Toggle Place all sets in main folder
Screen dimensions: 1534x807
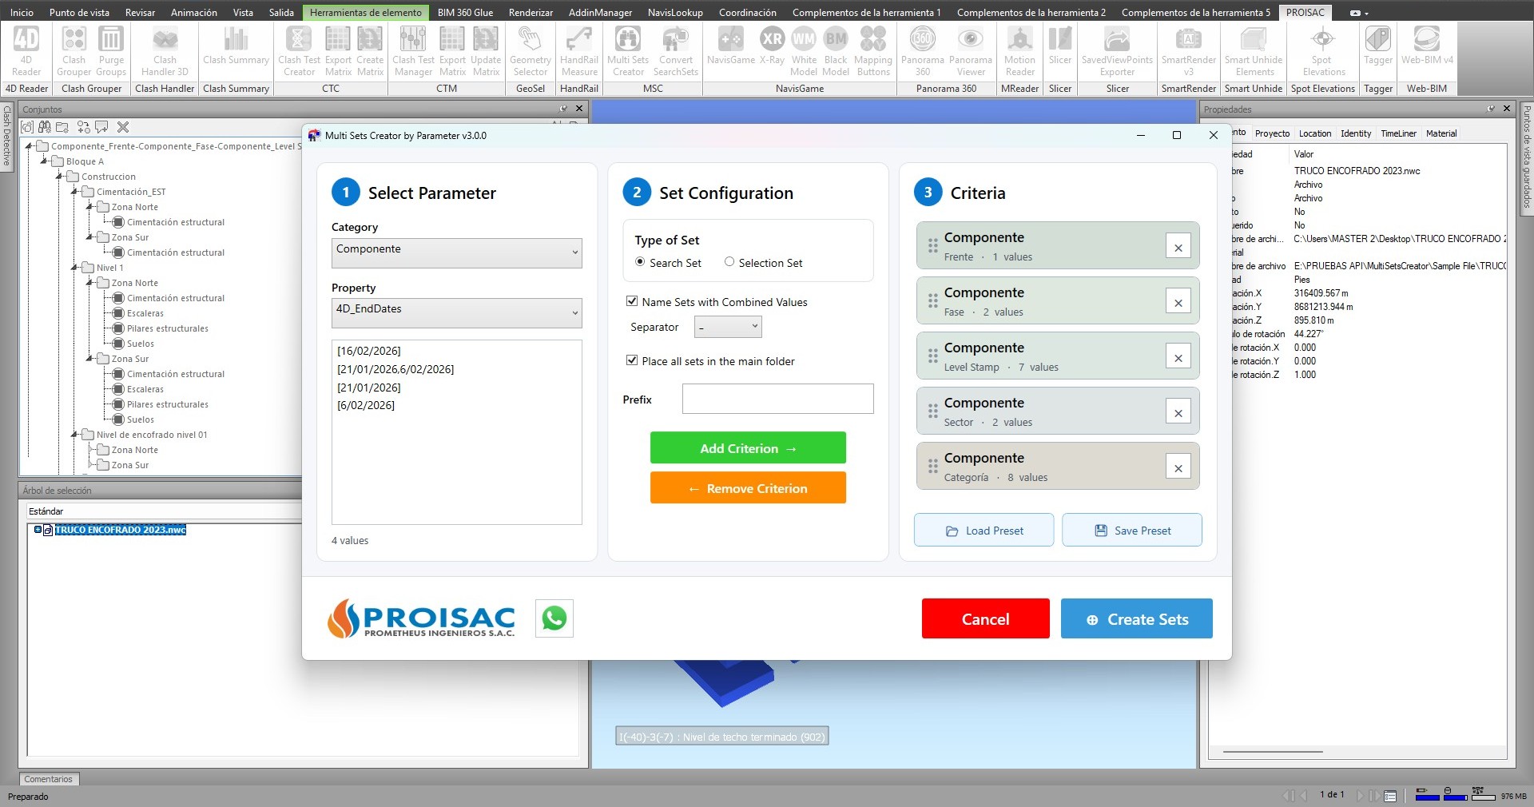tap(632, 360)
